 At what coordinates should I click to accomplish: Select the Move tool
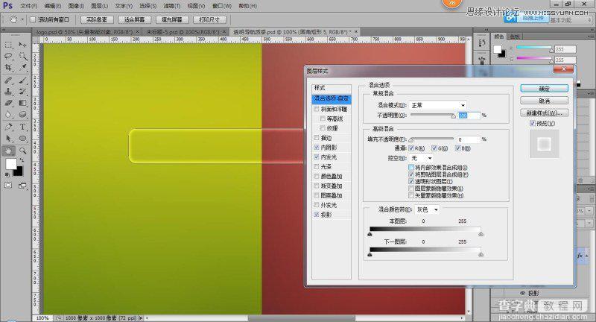(x=22, y=45)
